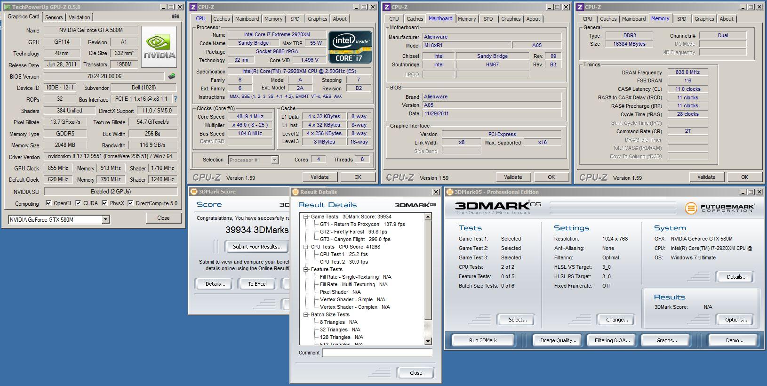This screenshot has width=767, height=386.
Task: Switch to the Sensors tab in GPU-Z
Action: tap(54, 17)
